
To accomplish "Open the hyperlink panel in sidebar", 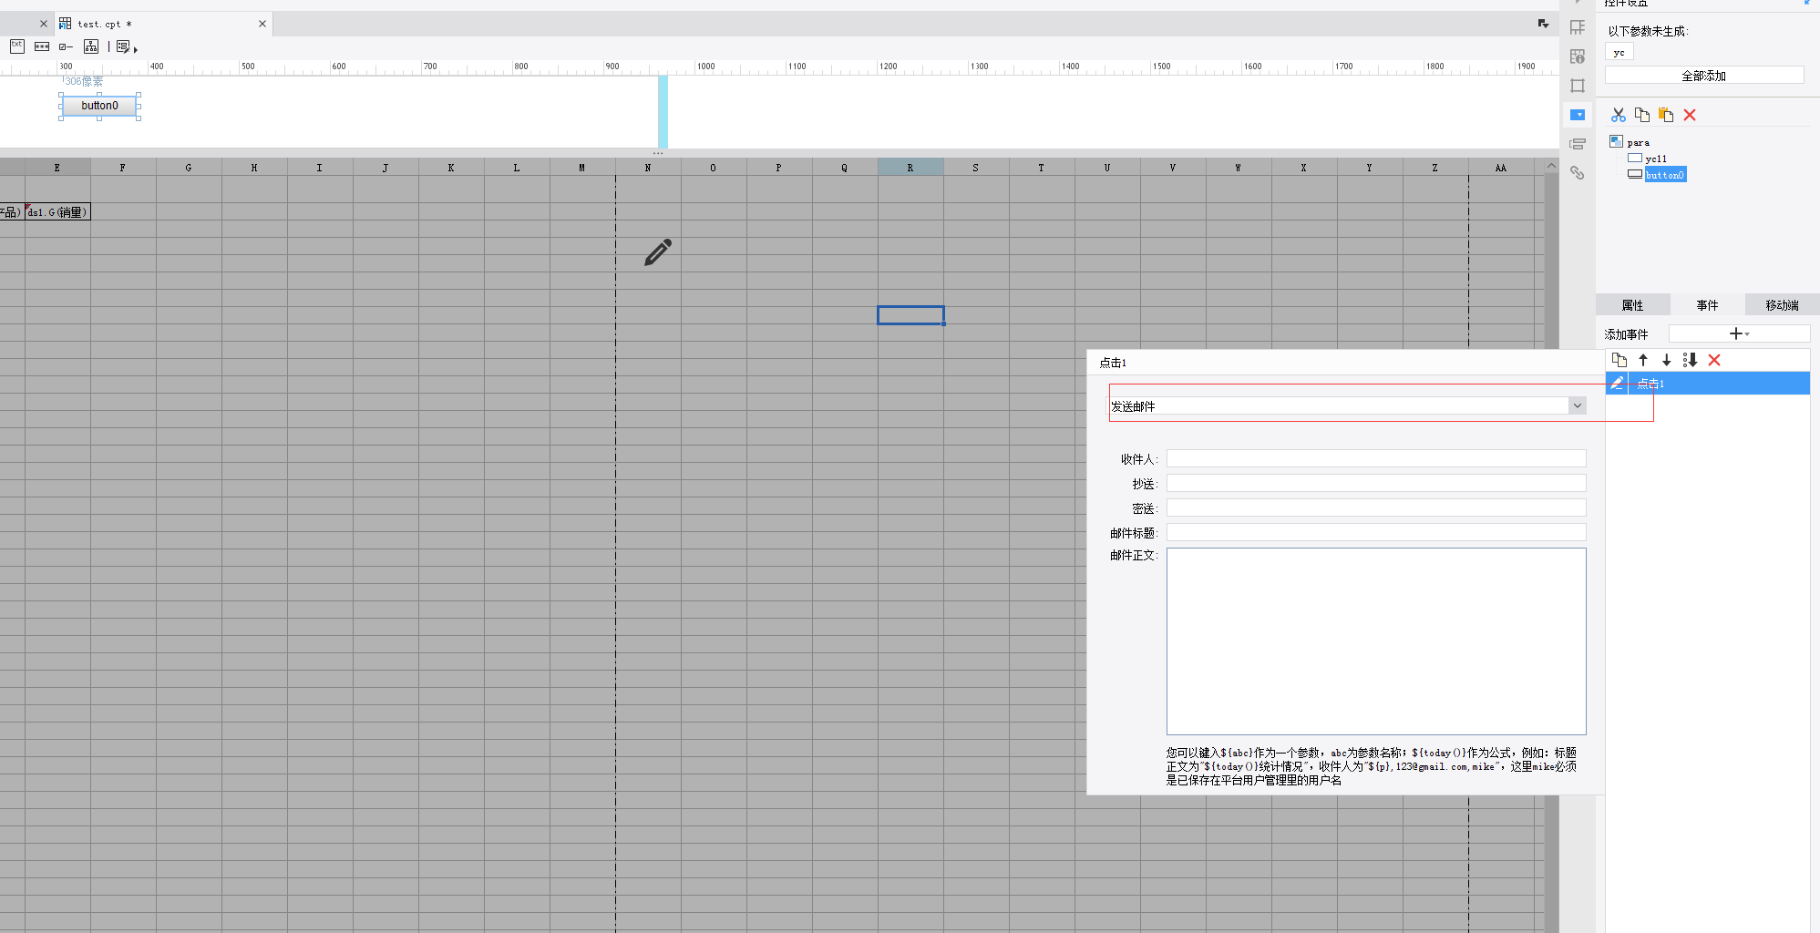I will point(1578,172).
